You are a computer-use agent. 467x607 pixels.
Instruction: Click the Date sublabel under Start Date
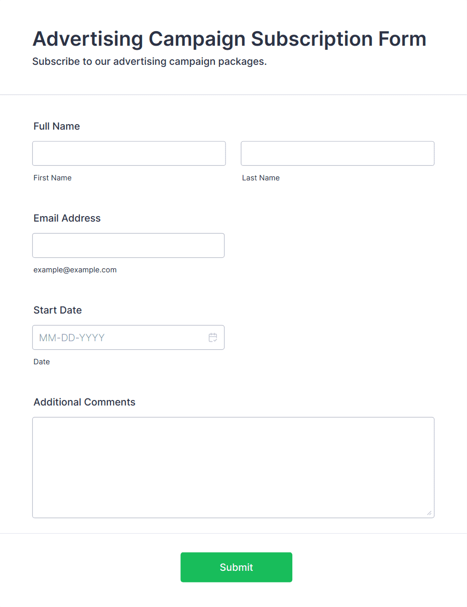(x=42, y=362)
